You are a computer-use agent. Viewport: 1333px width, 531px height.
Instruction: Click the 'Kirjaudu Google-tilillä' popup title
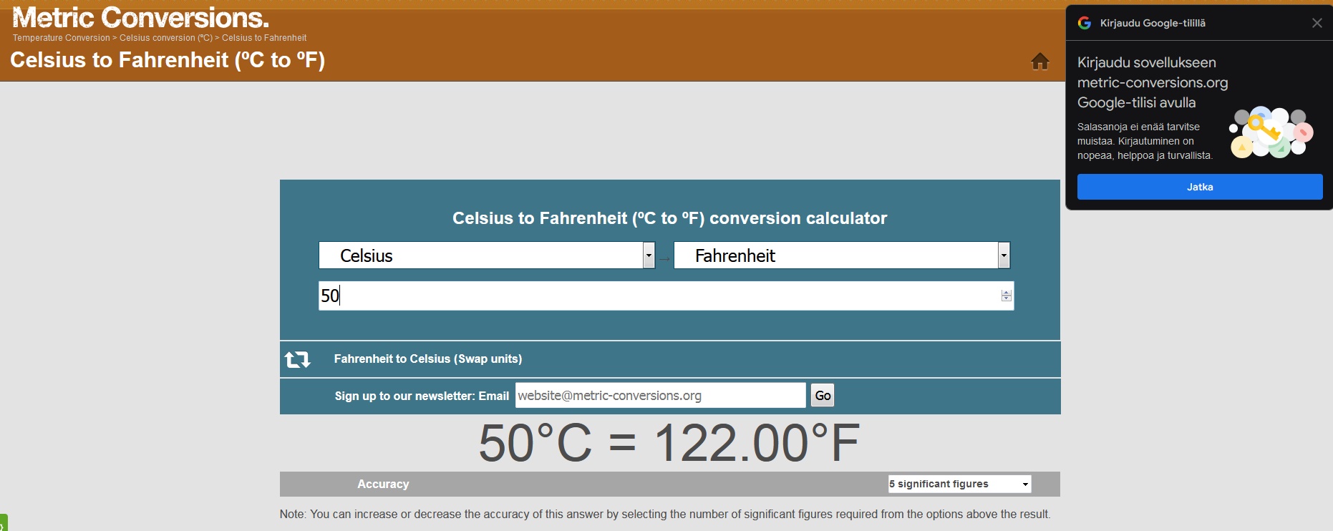[x=1153, y=23]
